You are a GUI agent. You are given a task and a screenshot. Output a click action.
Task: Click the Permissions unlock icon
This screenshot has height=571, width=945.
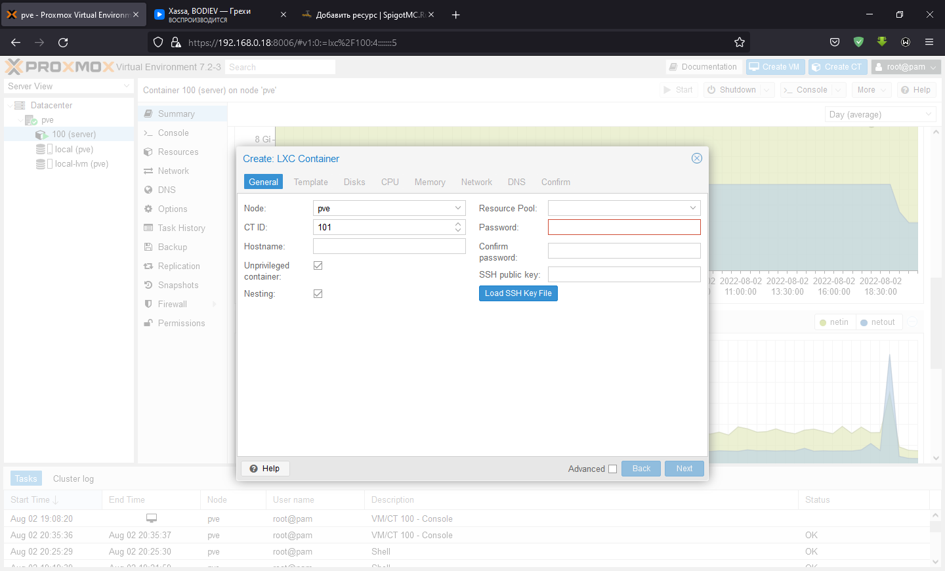(x=148, y=323)
